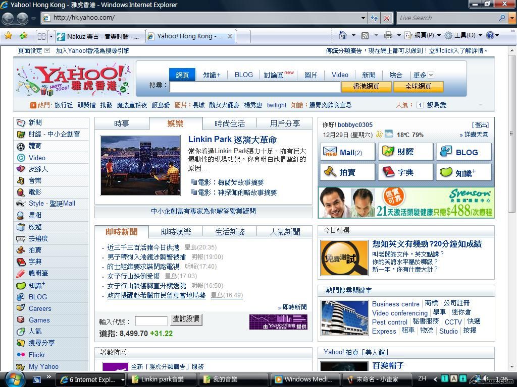
Task: Open Live Search provider dropdown arrow
Action: click(x=512, y=18)
